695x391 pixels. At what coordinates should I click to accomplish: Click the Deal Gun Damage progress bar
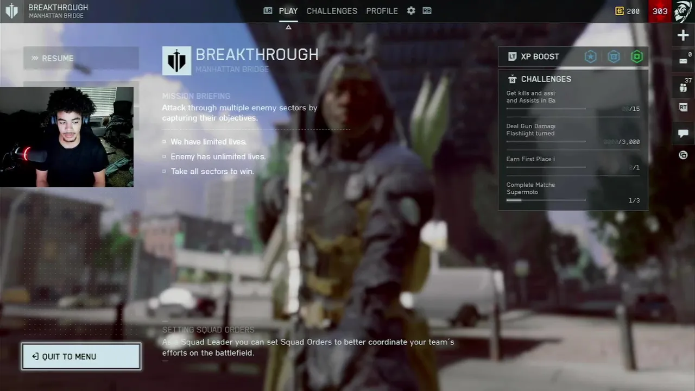click(x=546, y=142)
